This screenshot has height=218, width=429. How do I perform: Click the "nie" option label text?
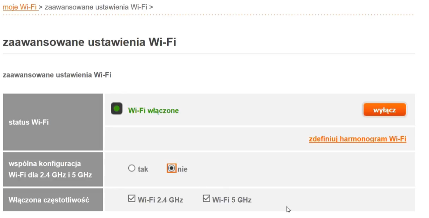[x=183, y=169]
